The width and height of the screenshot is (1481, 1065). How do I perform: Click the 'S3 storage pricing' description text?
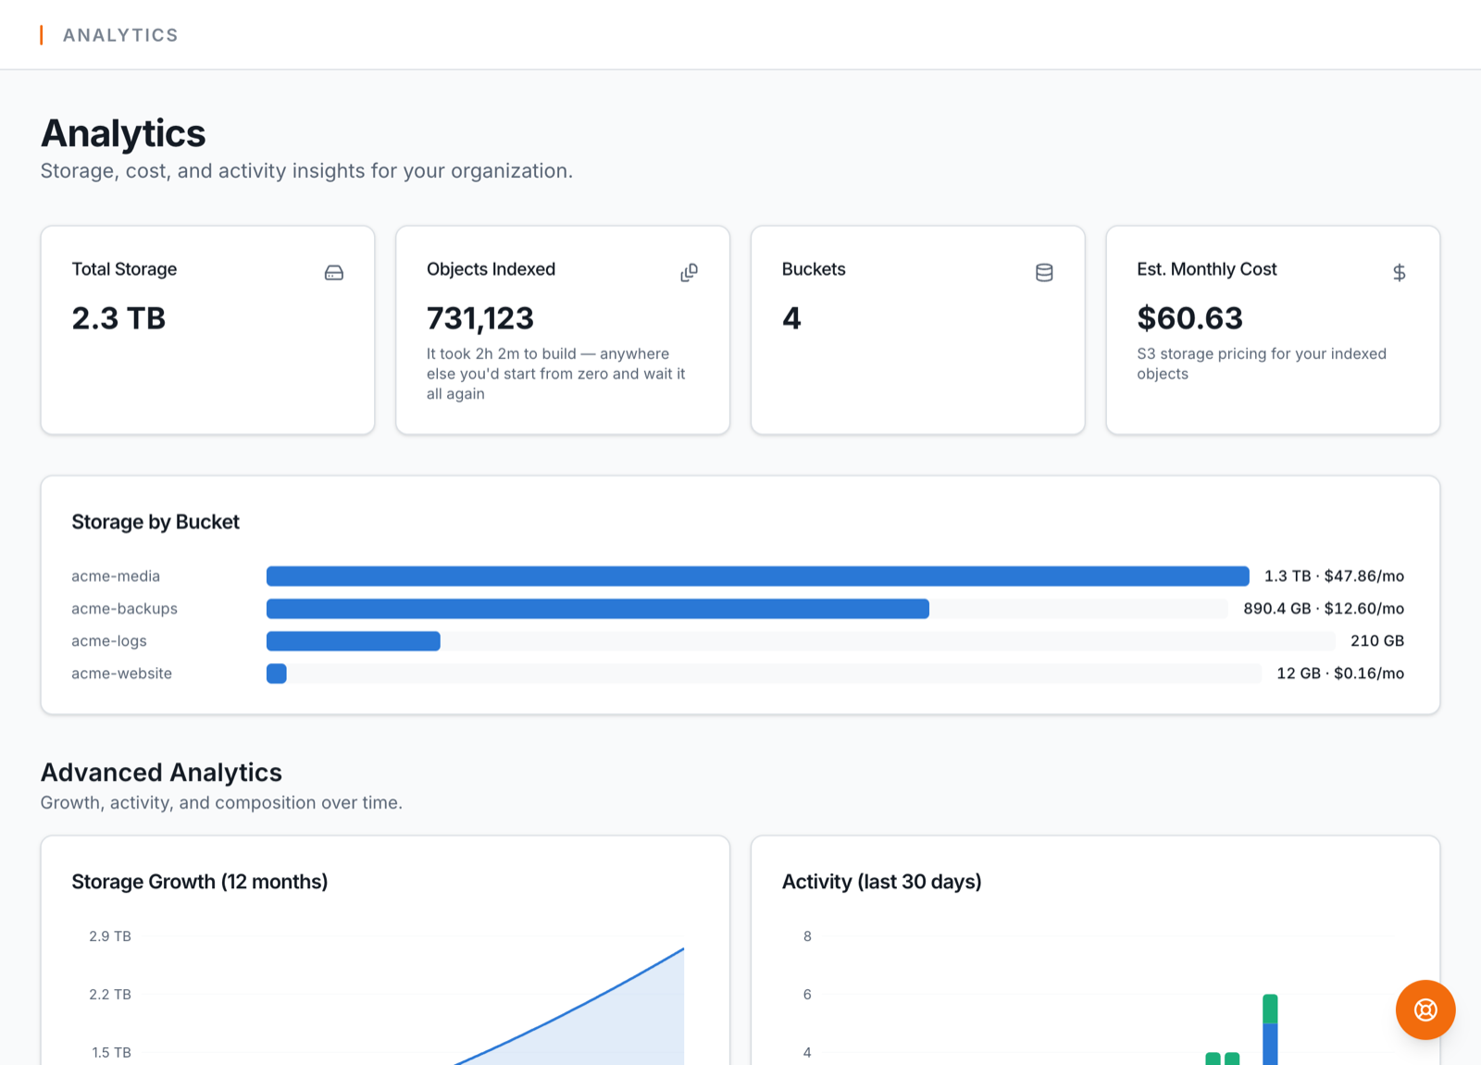[1262, 364]
